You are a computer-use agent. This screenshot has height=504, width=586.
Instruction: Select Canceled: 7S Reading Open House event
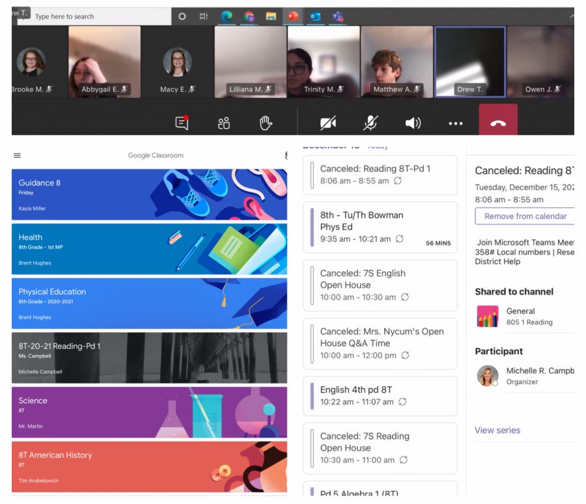(380, 448)
